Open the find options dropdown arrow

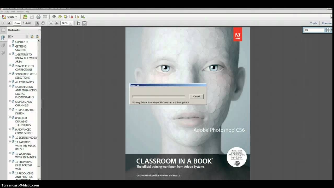(325, 30)
